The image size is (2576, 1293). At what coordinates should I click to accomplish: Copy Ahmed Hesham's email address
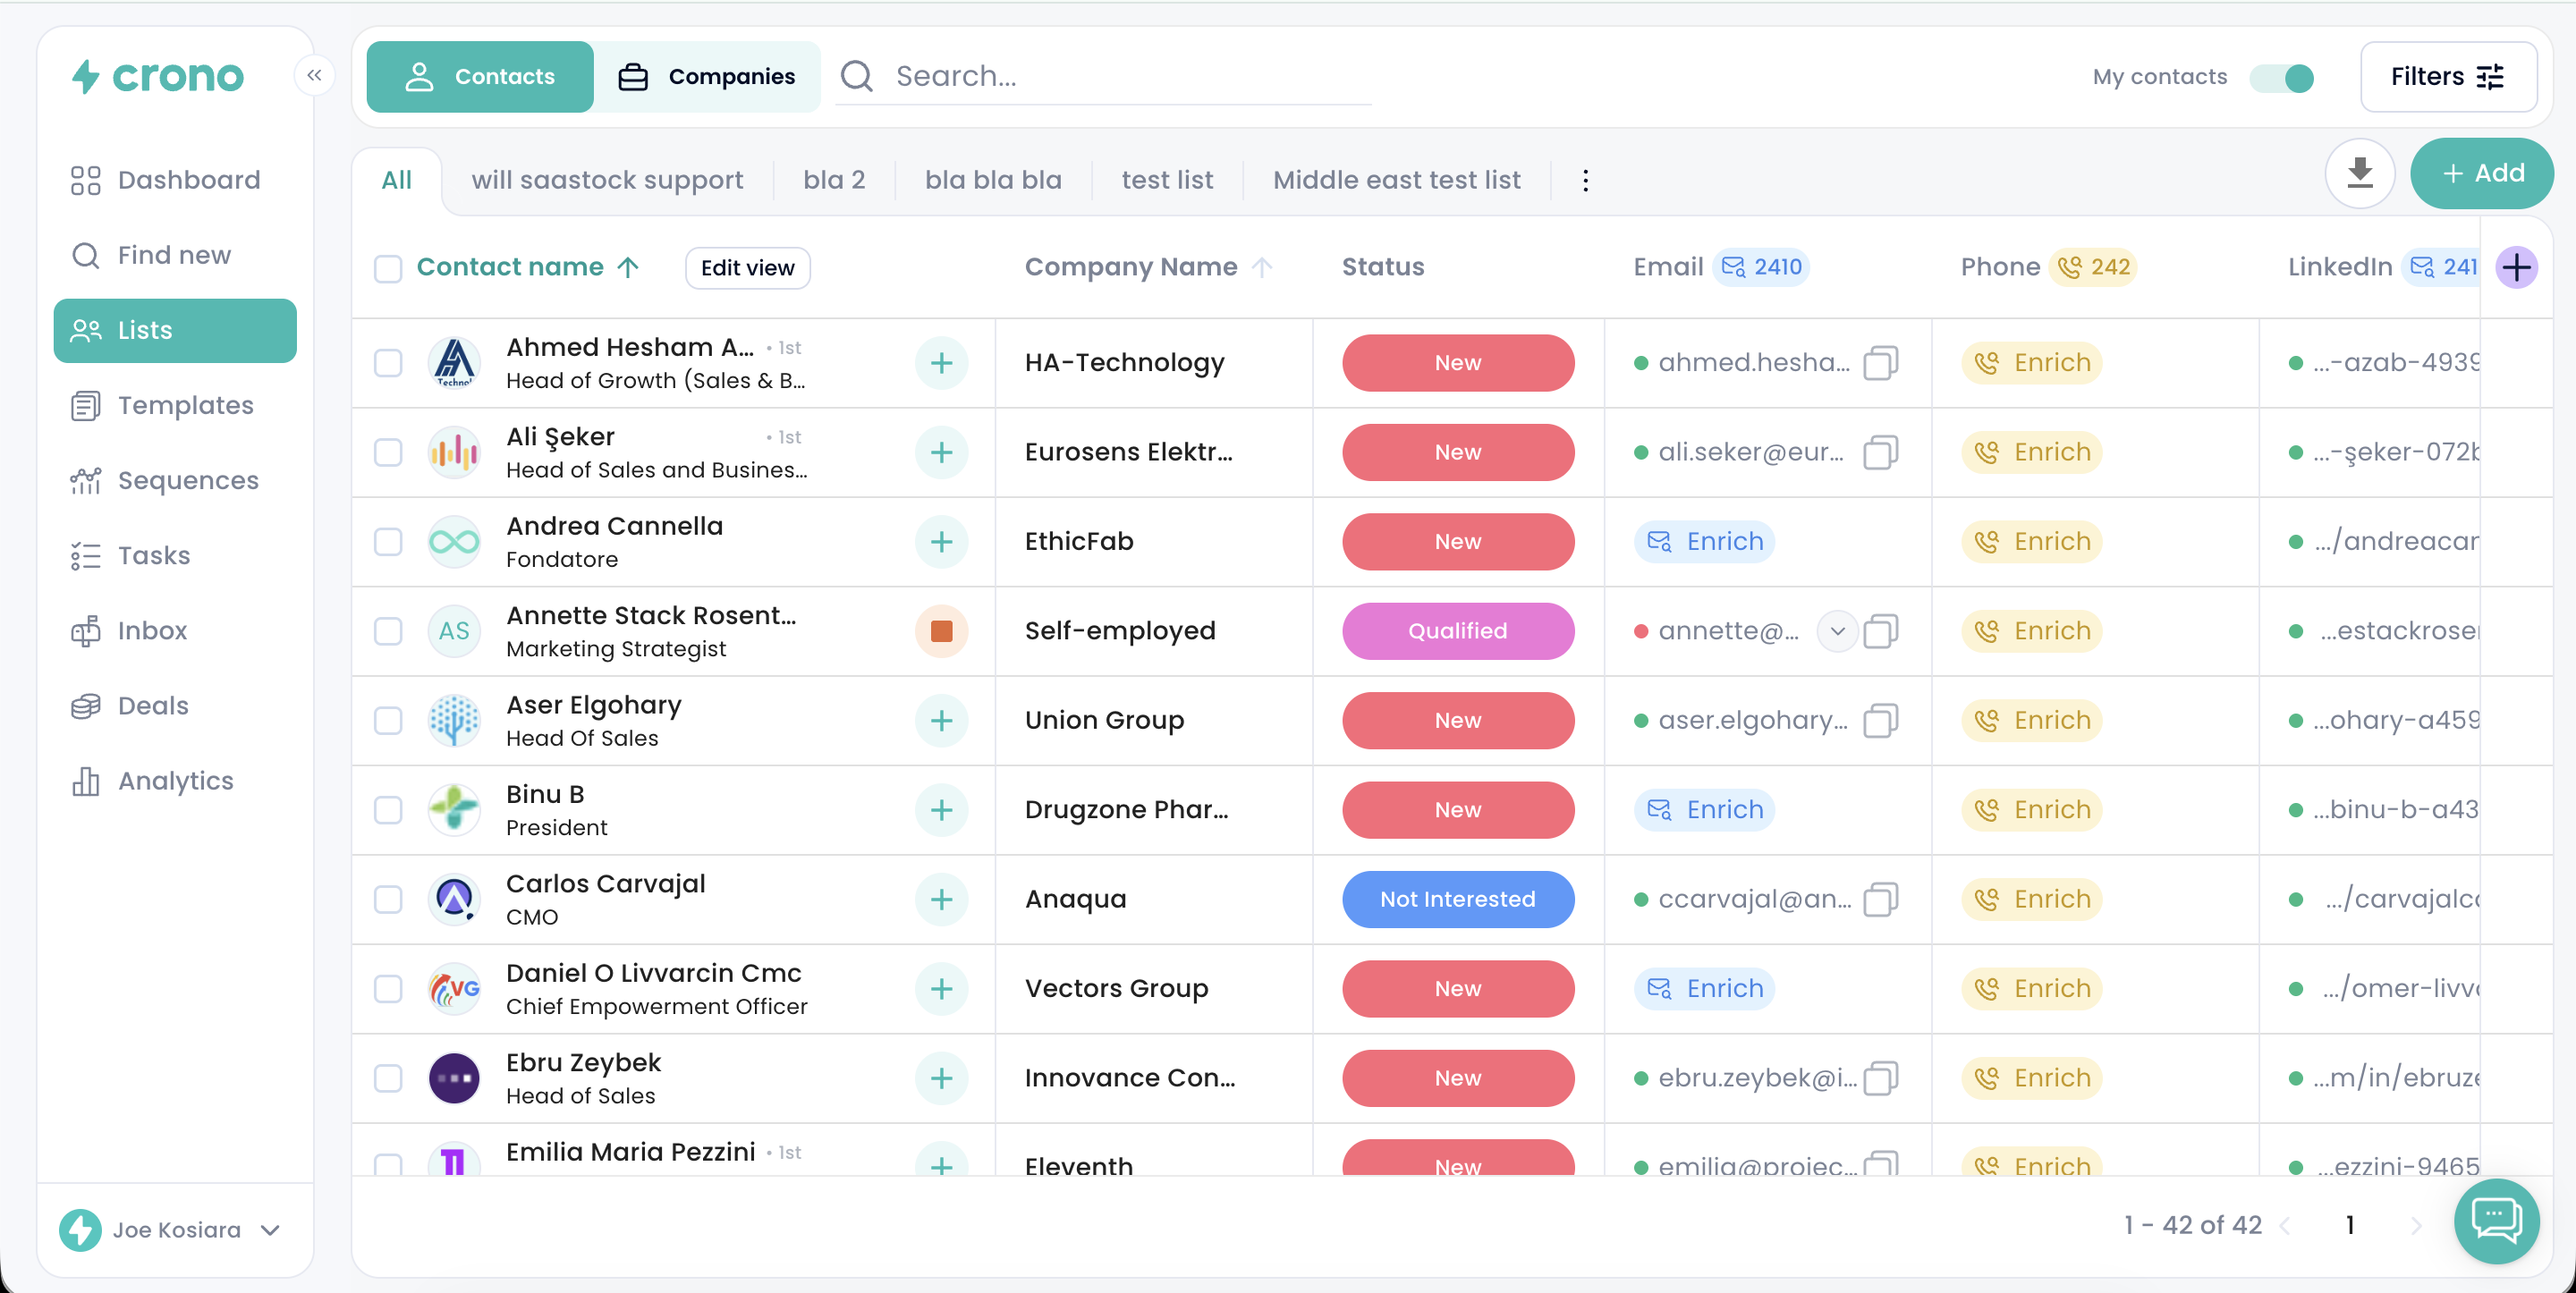(1880, 363)
